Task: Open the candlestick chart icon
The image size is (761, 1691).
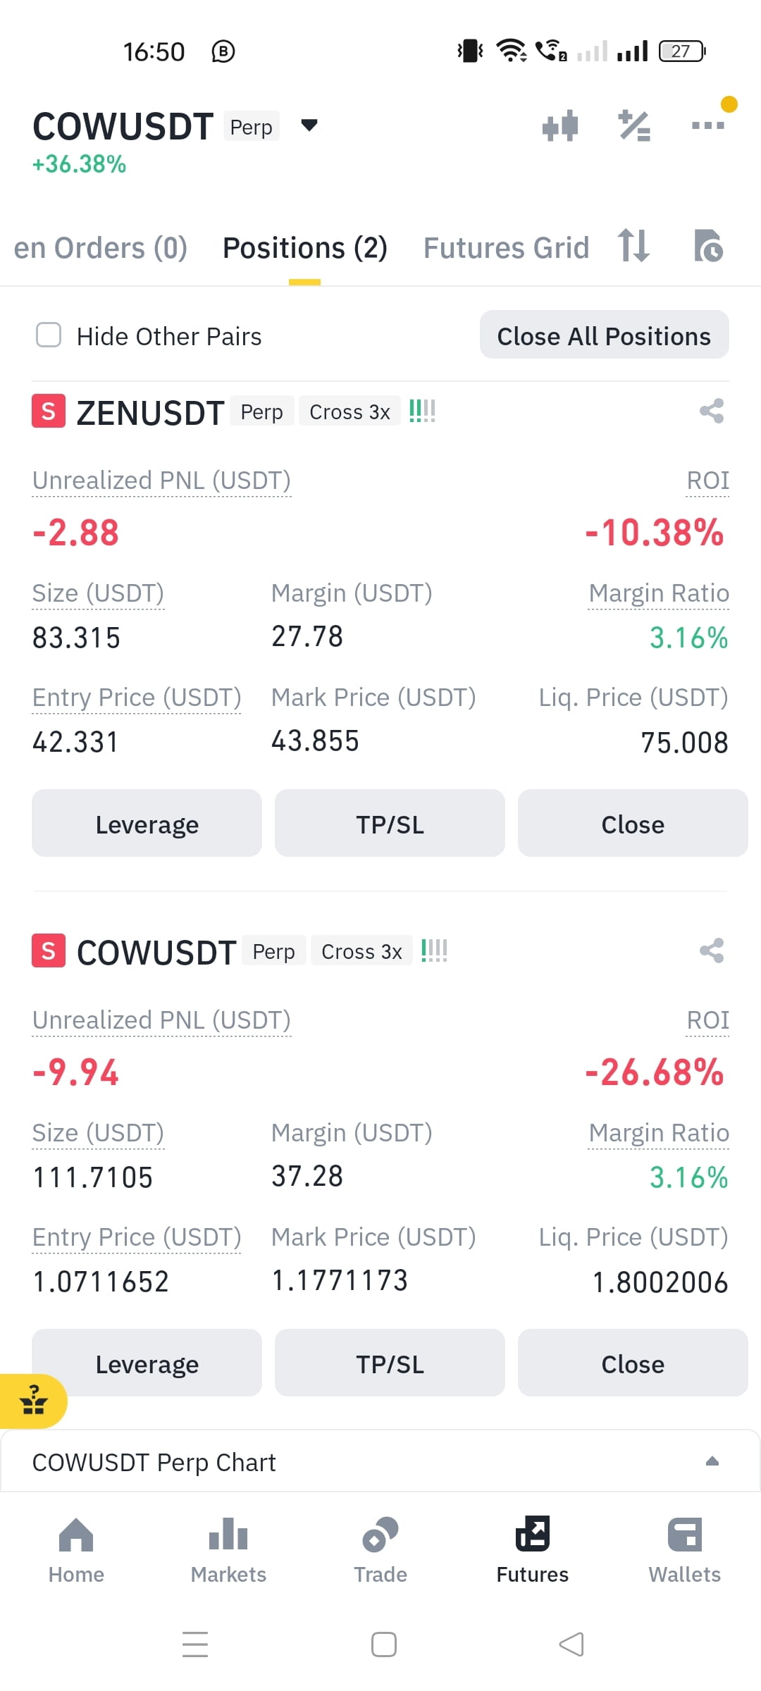Action: point(560,126)
